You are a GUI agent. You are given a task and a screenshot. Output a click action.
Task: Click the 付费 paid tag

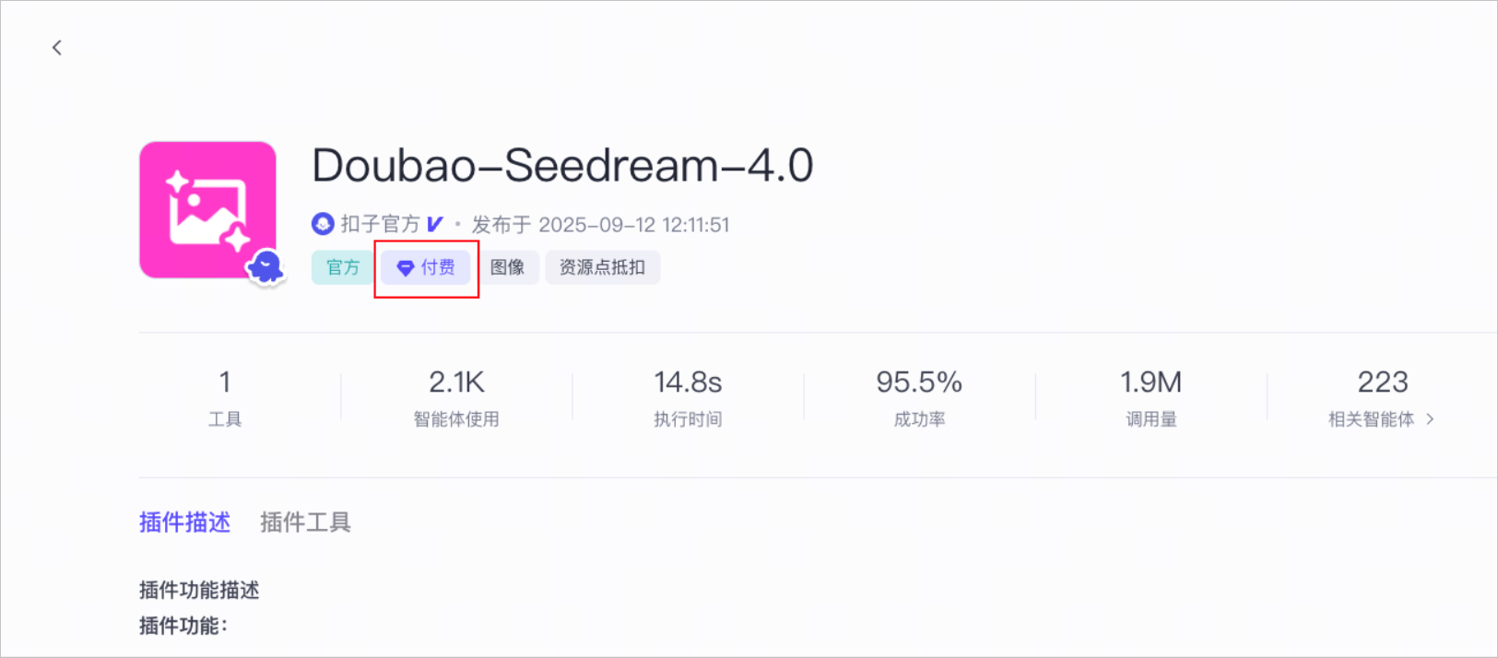click(427, 268)
